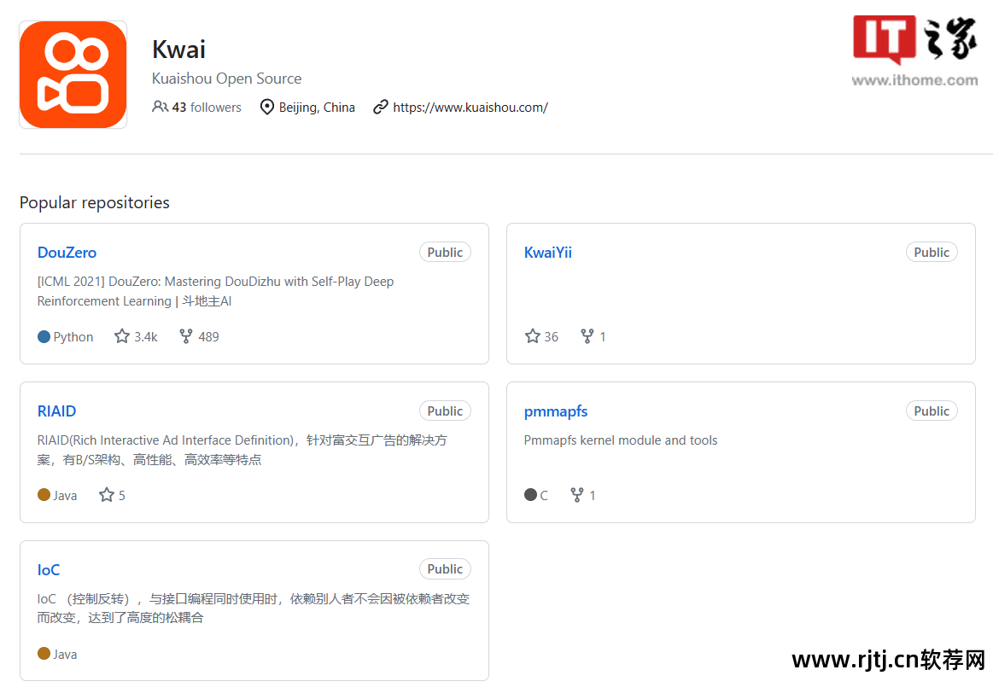993x699 pixels.
Task: Open the 43 followers link
Action: 206,108
